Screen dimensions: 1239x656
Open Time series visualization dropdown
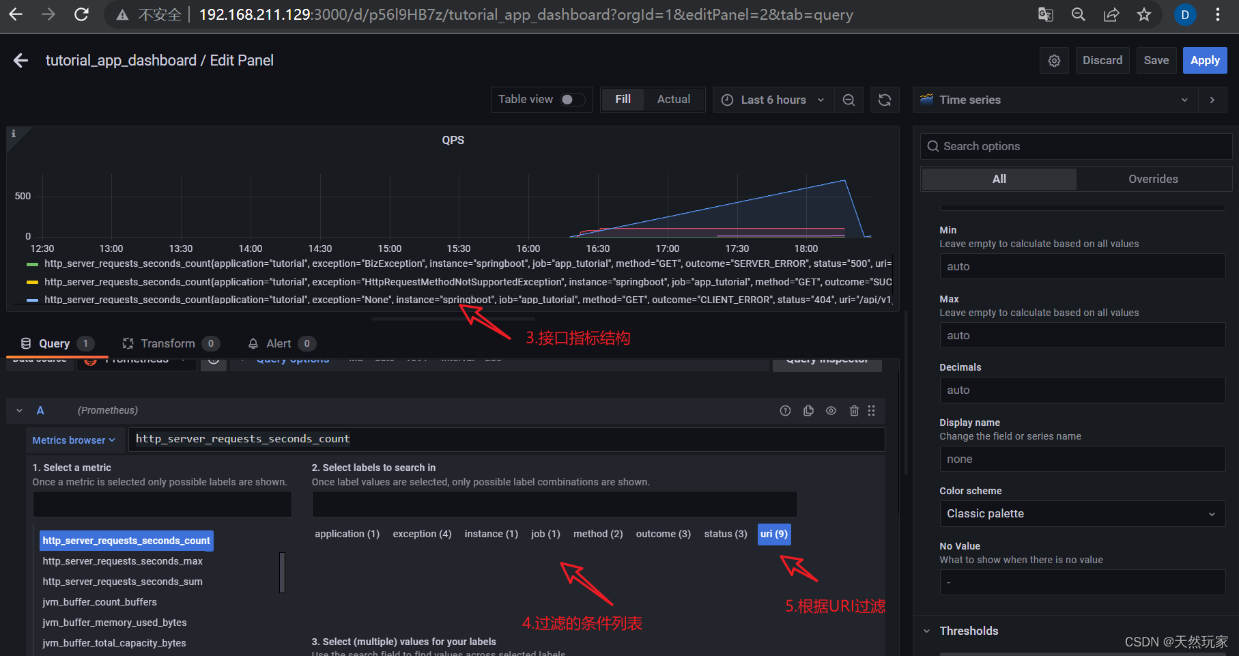(1055, 100)
